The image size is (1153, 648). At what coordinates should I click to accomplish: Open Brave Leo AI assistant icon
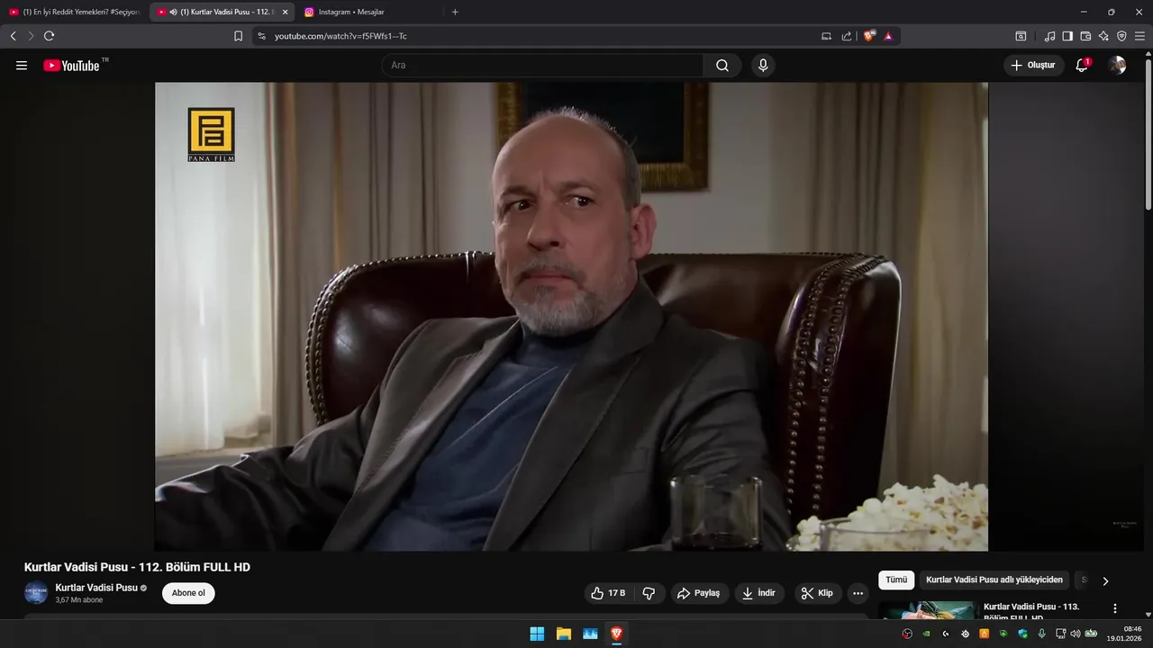coord(1103,36)
